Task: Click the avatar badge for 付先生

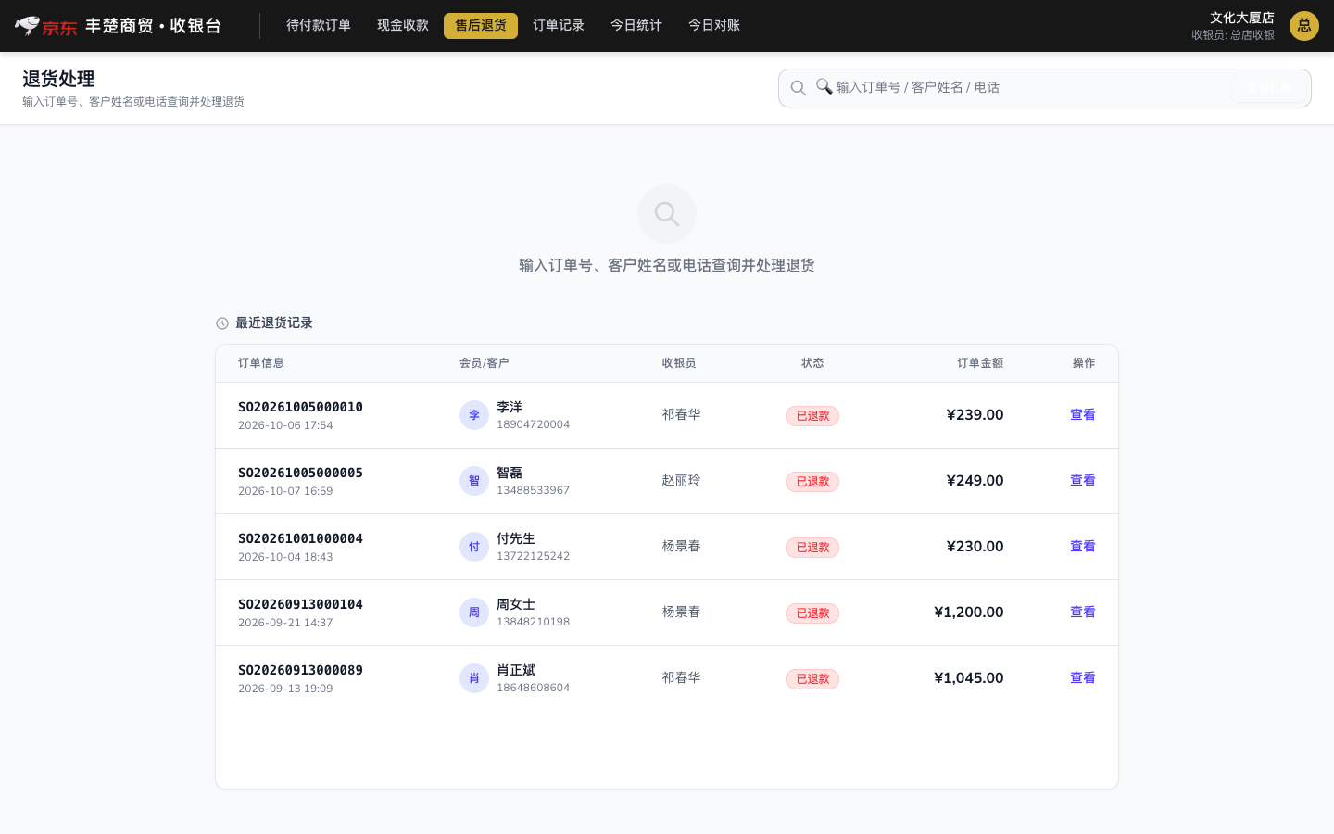Action: click(x=474, y=547)
